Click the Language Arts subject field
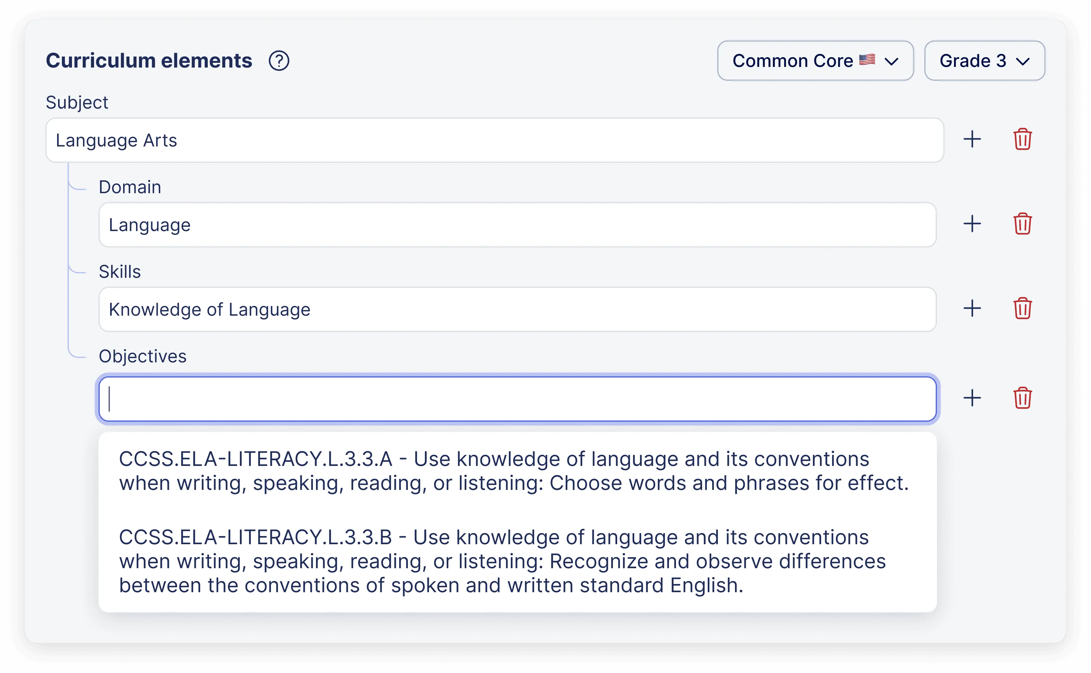Image resolution: width=1091 pixels, height=673 pixels. pyautogui.click(x=495, y=140)
